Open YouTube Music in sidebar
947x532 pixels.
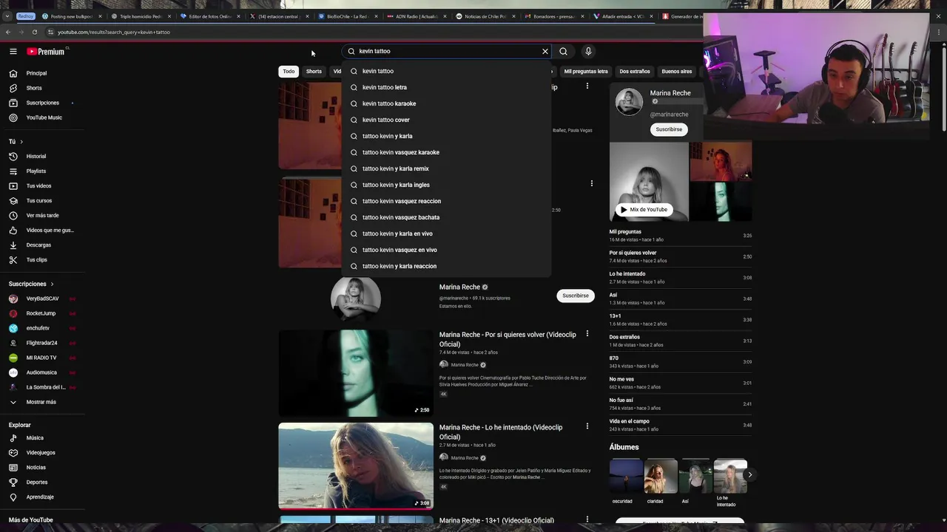click(44, 117)
